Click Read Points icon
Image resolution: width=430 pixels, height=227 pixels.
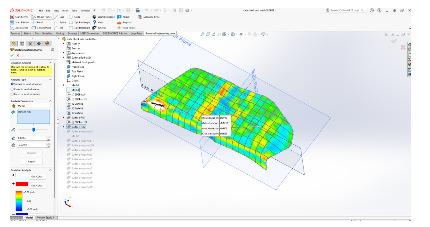point(119,28)
